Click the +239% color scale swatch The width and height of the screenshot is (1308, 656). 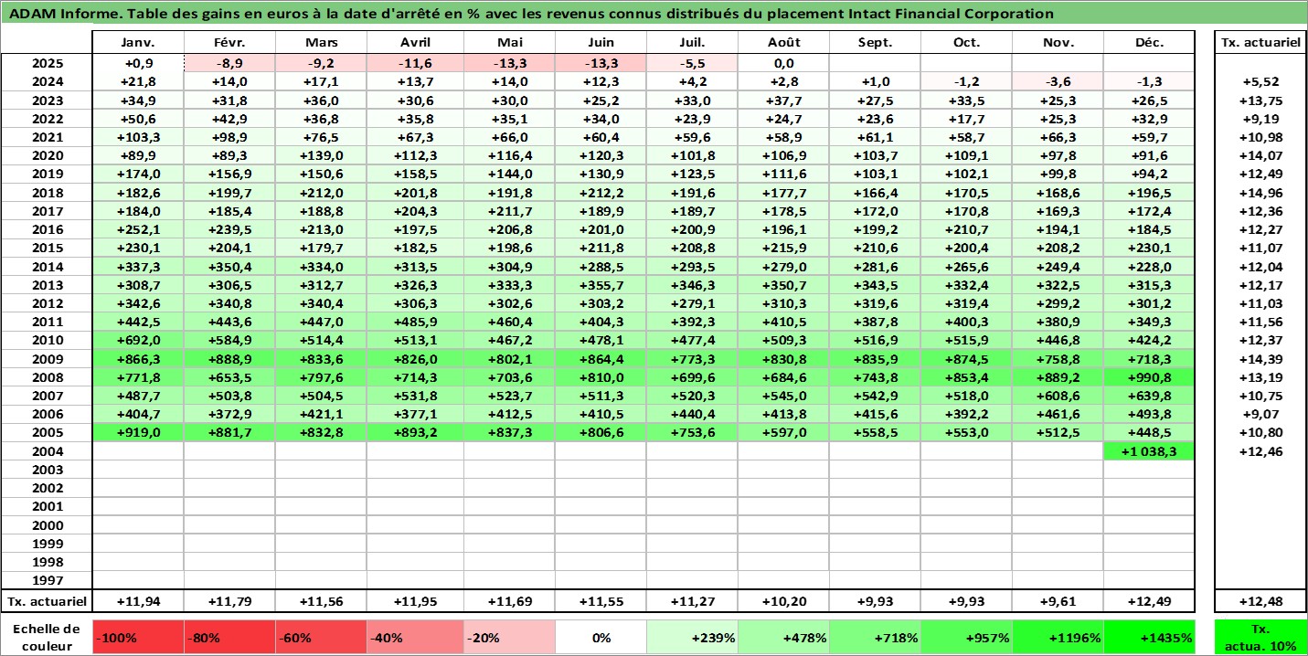click(x=692, y=637)
